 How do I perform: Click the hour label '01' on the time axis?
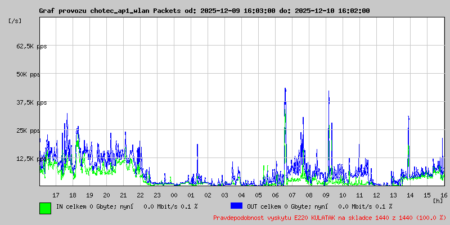pyautogui.click(x=191, y=195)
